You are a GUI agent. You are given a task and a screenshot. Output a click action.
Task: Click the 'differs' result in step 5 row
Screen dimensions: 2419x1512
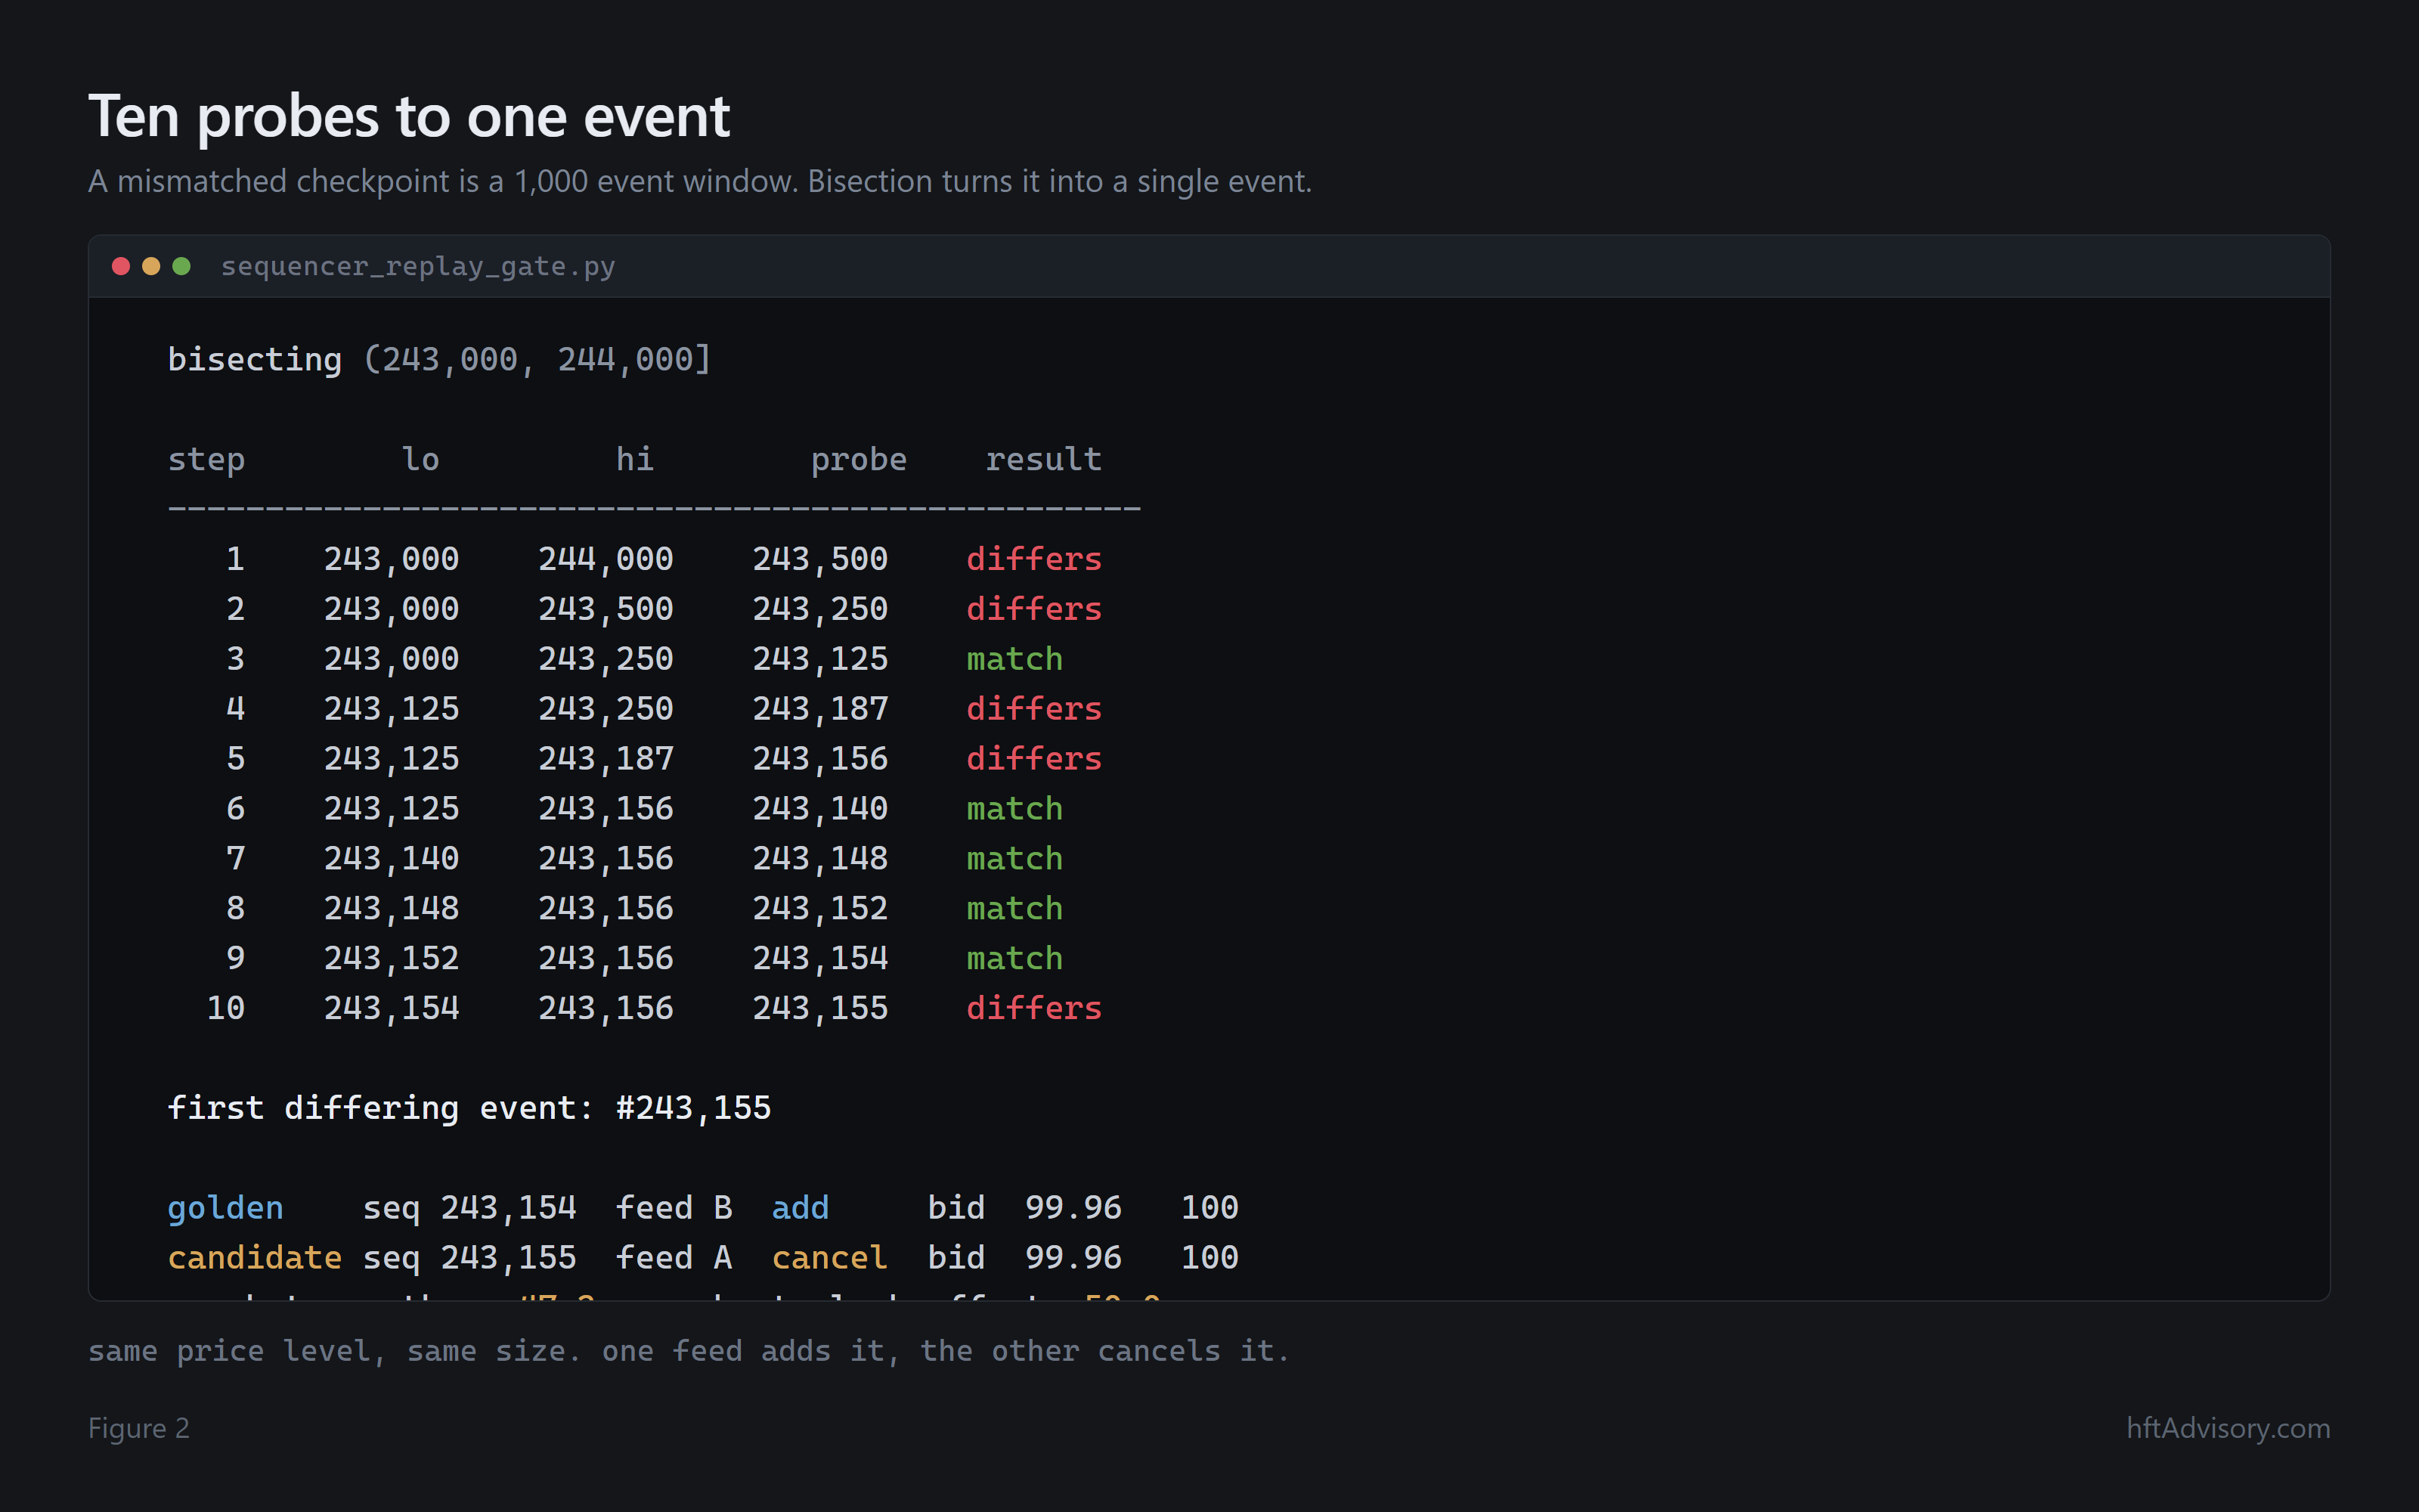[x=1033, y=759]
